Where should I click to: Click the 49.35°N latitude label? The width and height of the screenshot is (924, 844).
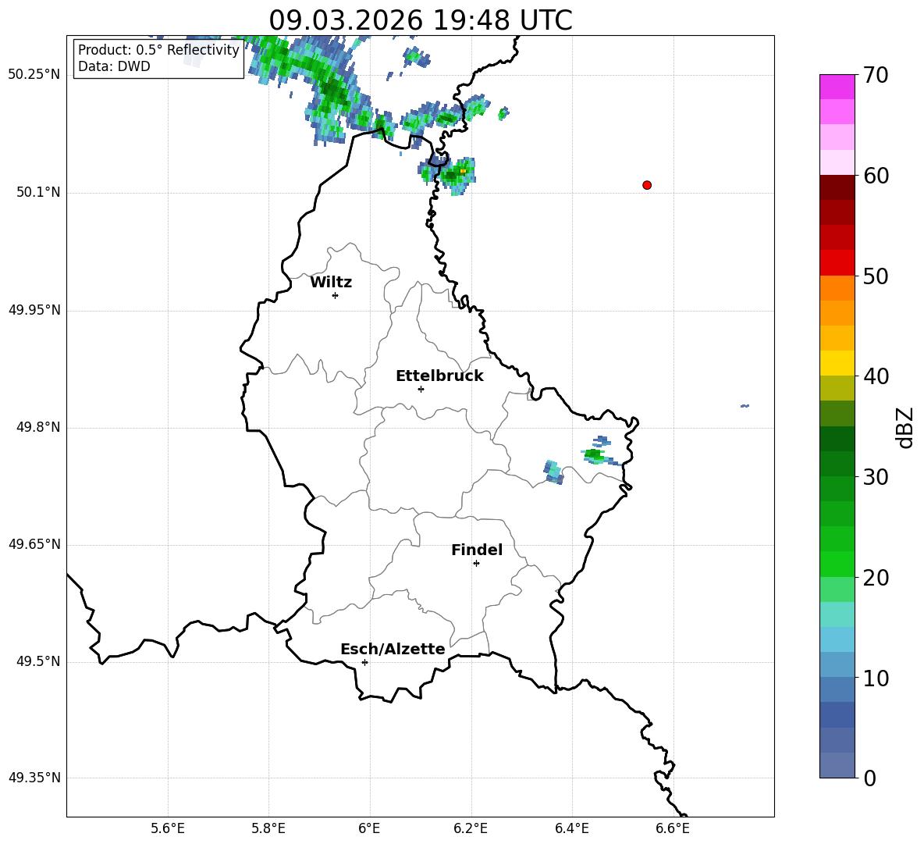click(34, 778)
